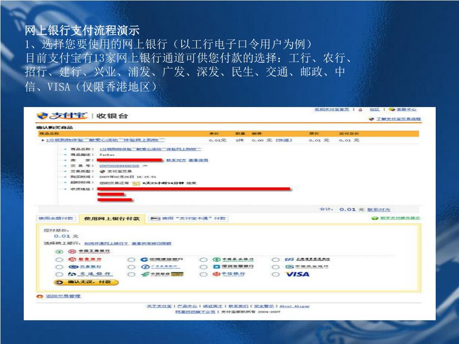
Task: Collapse the product row disclosure triangle
Action: [43, 140]
